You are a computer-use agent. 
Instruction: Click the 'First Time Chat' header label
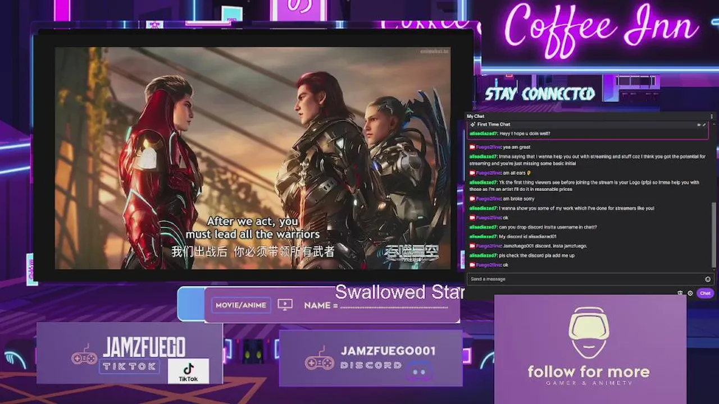(494, 124)
